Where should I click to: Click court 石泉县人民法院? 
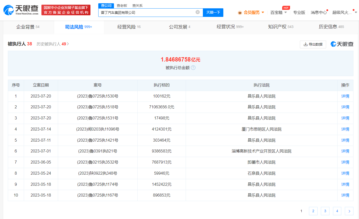click(x=261, y=173)
